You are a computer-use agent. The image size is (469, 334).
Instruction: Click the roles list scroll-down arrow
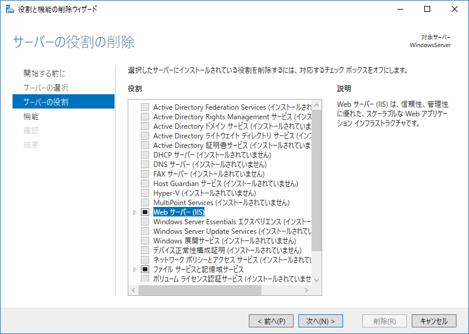click(x=317, y=280)
